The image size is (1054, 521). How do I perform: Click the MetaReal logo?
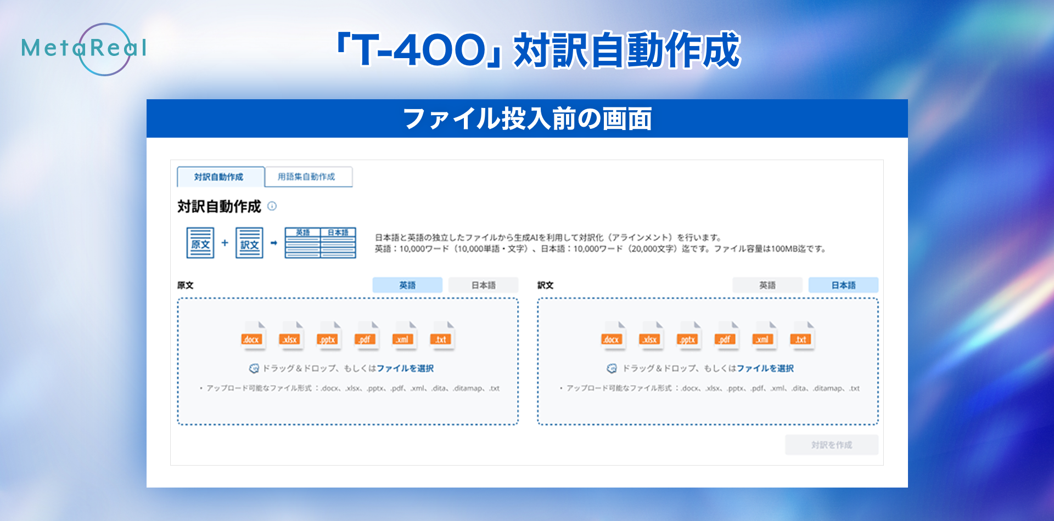tap(85, 49)
